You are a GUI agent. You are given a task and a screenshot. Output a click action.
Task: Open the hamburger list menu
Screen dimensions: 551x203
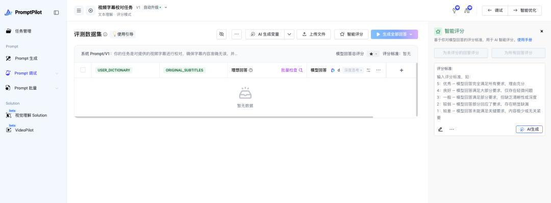tap(79, 11)
